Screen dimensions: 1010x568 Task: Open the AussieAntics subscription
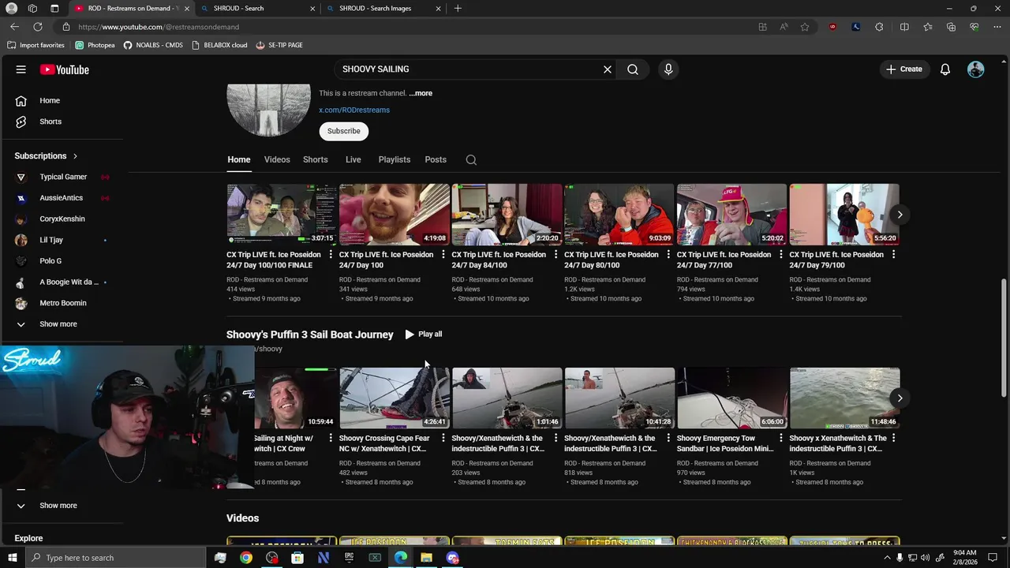point(62,198)
